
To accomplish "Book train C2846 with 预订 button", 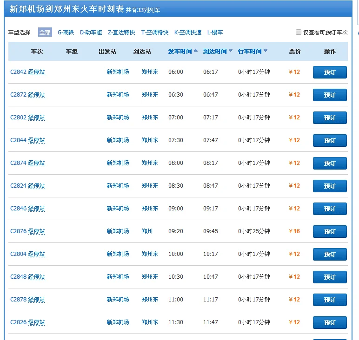I will 330,209.
